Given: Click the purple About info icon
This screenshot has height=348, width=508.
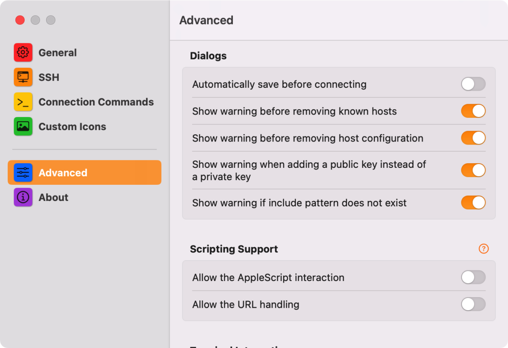Looking at the screenshot, I should [x=23, y=197].
